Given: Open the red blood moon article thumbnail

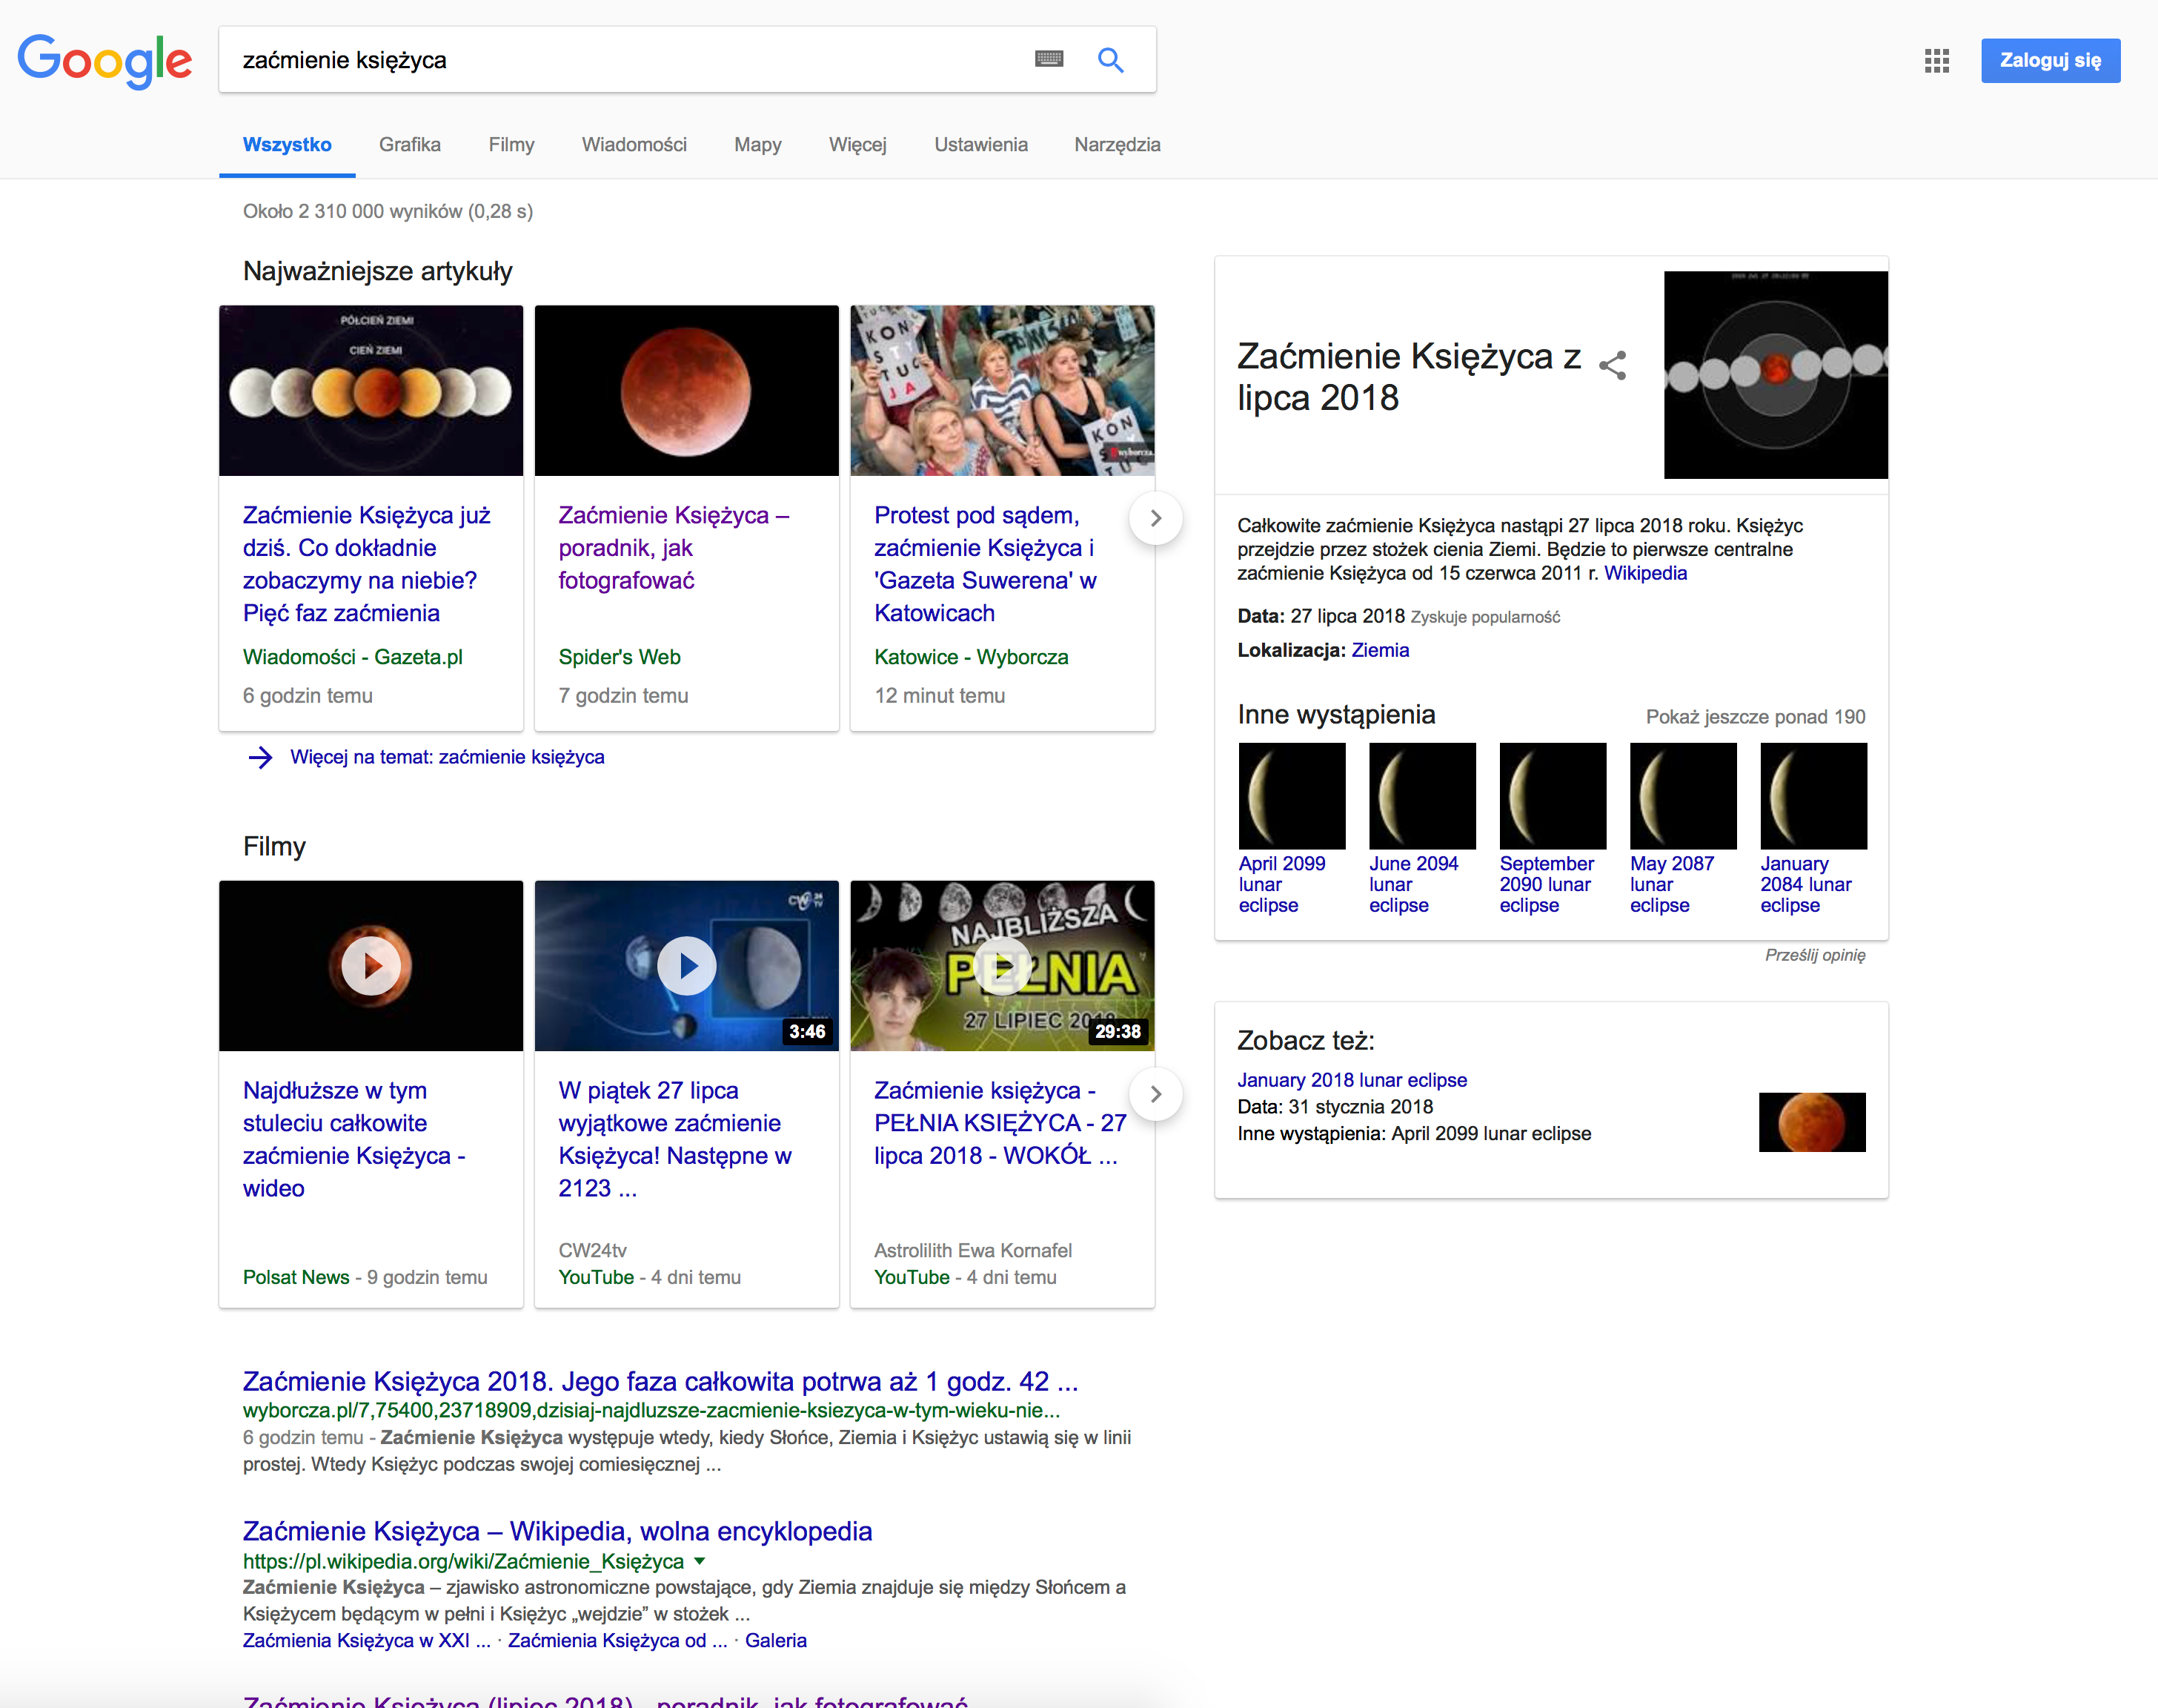Looking at the screenshot, I should 687,391.
